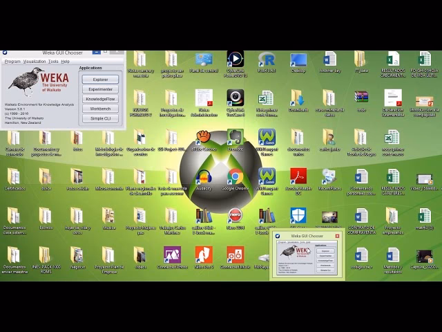Select the NES PACK 1000 ROMS folder
The width and height of the screenshot is (442, 332).
point(46,260)
